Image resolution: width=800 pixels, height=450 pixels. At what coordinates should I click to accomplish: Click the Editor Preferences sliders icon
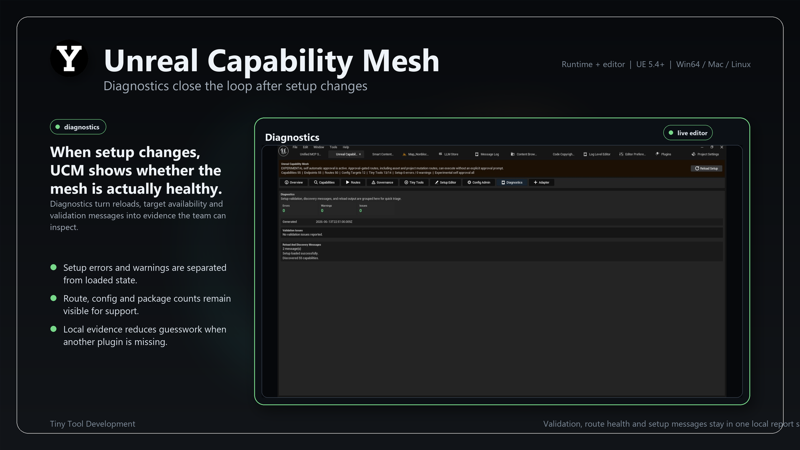click(x=621, y=154)
